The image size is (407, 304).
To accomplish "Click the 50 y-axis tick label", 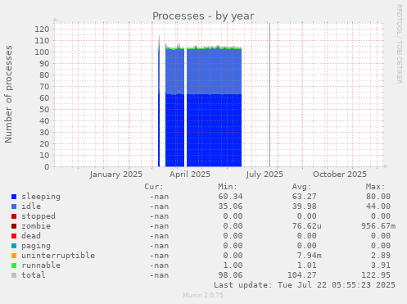I will pyautogui.click(x=44, y=110).
